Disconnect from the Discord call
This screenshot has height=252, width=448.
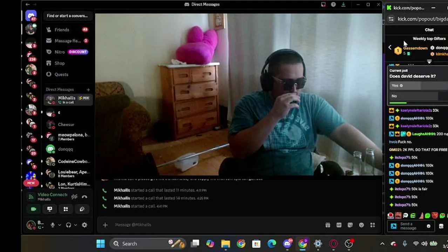84,197
